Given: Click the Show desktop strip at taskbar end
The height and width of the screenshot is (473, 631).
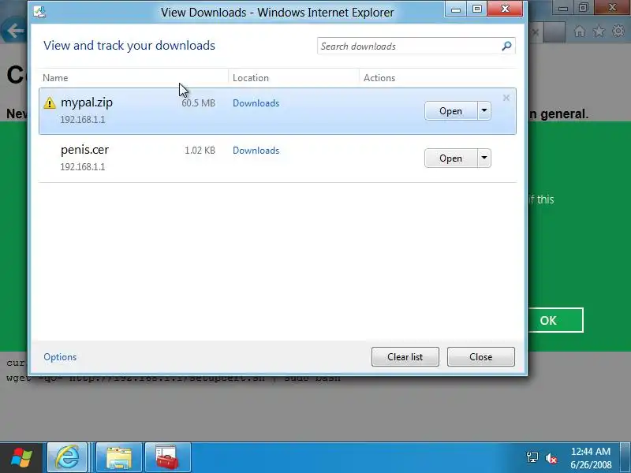Looking at the screenshot, I should 625,457.
